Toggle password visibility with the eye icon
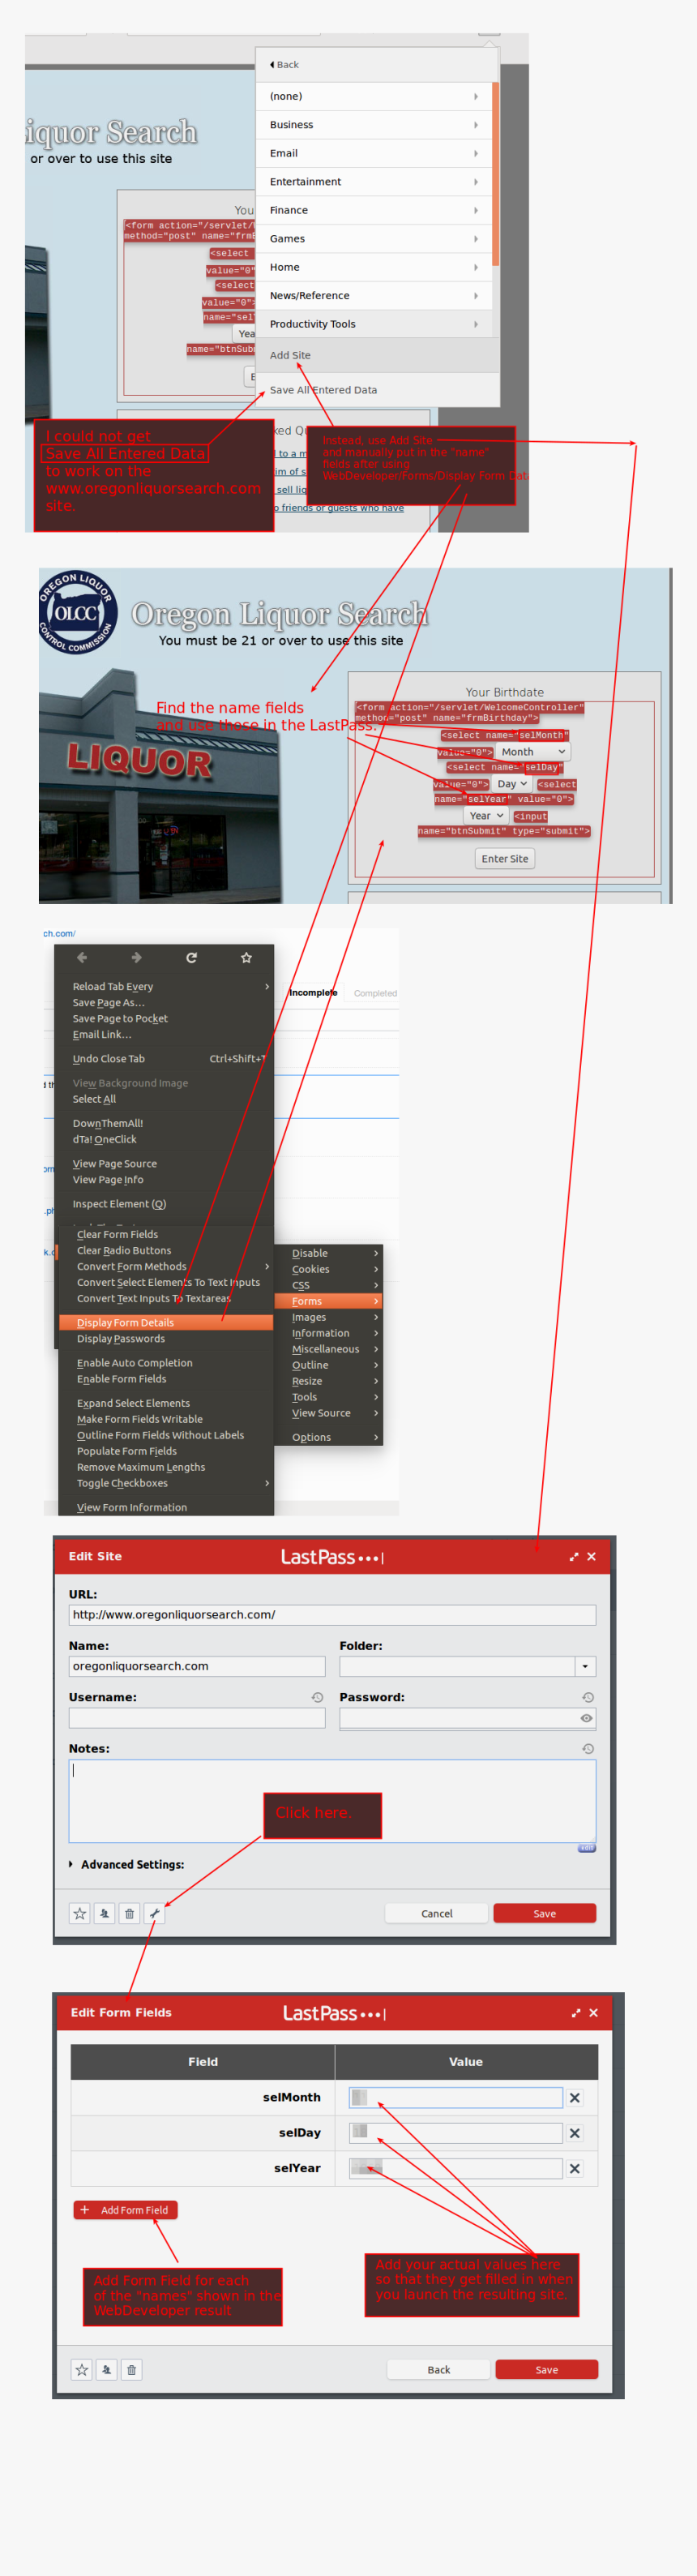 point(586,1718)
